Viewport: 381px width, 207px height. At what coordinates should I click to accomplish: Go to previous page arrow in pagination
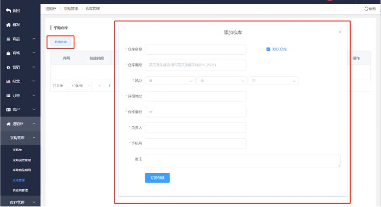tap(99, 86)
